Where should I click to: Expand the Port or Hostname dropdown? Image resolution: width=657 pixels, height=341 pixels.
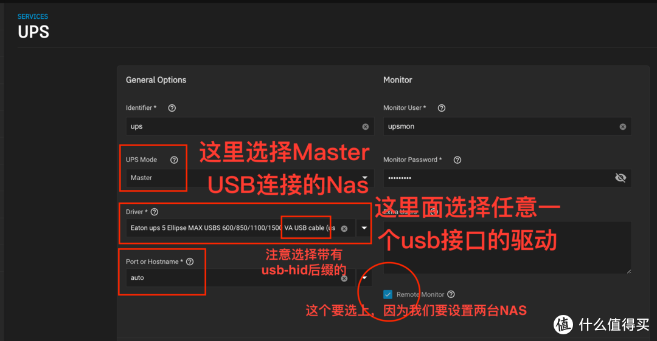(x=364, y=277)
